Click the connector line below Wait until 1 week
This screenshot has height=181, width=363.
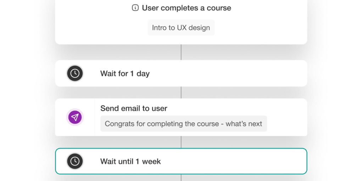click(x=181, y=177)
